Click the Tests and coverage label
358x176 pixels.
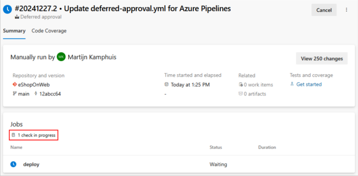pos(311,75)
